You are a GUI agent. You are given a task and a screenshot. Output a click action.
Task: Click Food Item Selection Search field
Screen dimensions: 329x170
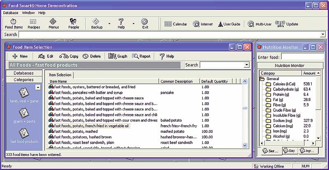point(222,65)
